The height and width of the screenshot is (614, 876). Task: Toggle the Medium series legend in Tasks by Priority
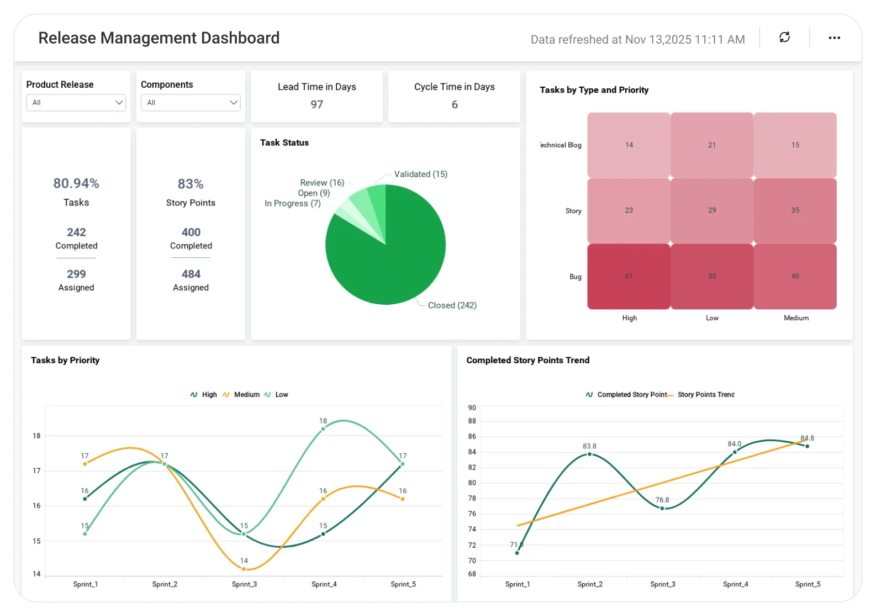[x=241, y=395]
